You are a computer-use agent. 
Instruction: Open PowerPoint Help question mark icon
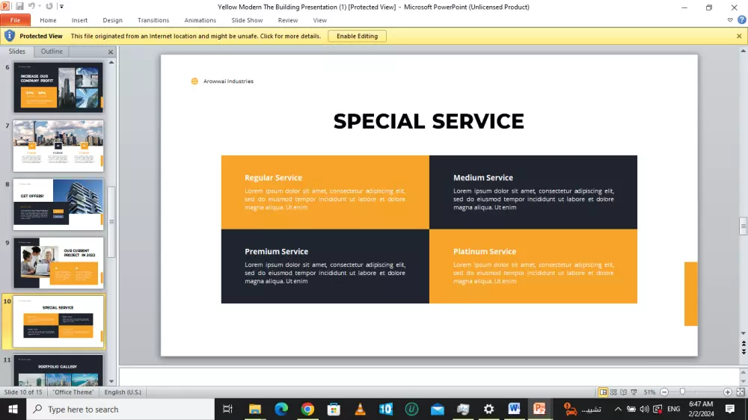[741, 20]
